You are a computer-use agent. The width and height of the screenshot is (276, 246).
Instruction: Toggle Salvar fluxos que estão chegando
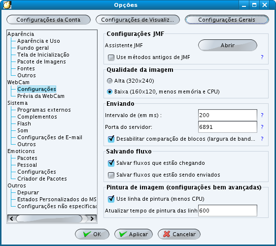(111, 163)
